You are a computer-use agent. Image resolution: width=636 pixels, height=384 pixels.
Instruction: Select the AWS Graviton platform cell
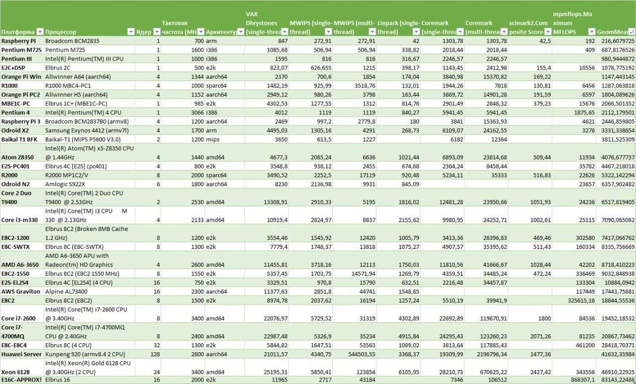click(22, 292)
